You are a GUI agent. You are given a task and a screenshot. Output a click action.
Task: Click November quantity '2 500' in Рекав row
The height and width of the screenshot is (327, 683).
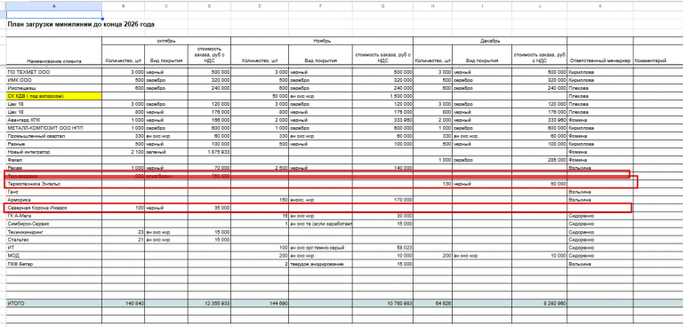pyautogui.click(x=260, y=168)
